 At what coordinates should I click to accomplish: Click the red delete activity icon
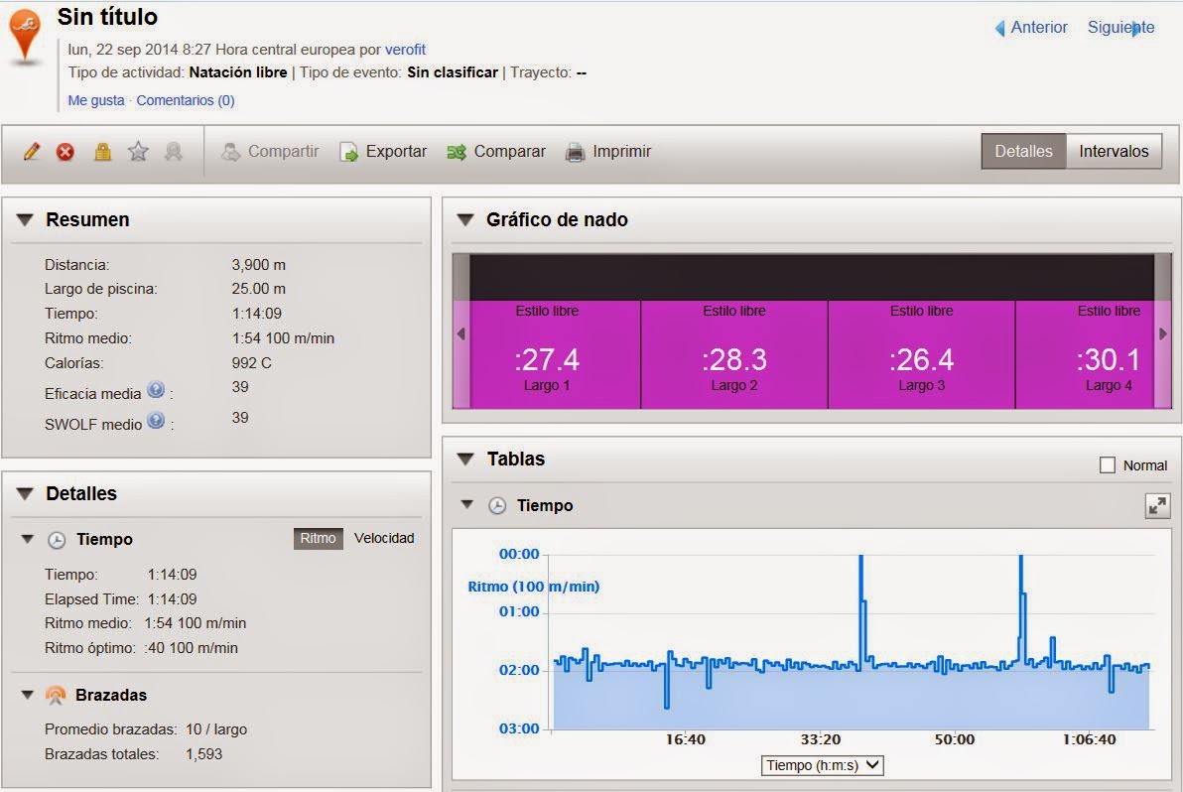click(x=66, y=152)
